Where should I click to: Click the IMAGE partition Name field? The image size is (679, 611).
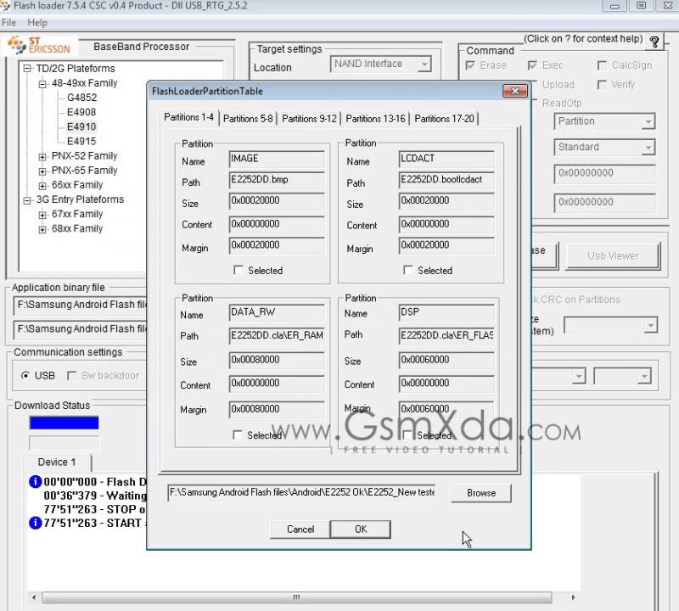tap(277, 159)
